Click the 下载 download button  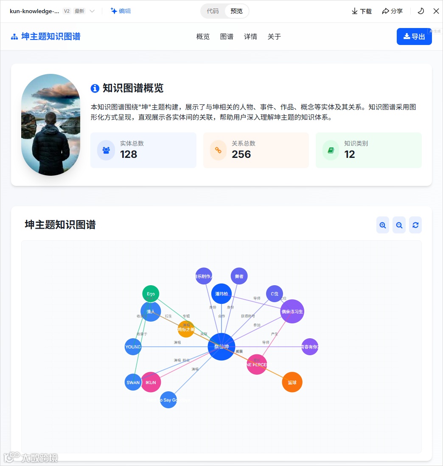(362, 11)
